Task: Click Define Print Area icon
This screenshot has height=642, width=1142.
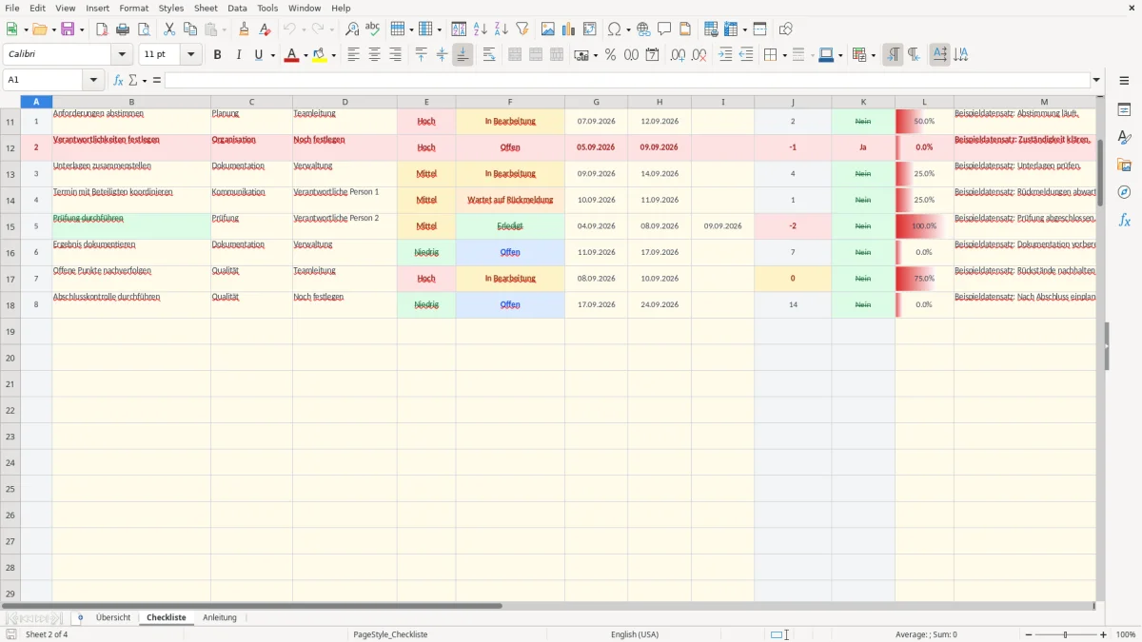Action: point(711,29)
